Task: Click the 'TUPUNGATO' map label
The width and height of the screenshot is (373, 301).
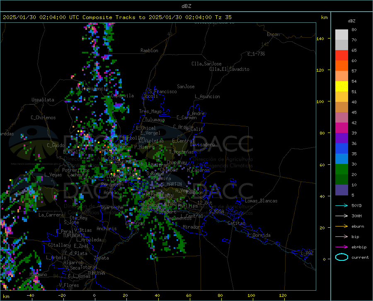Action: (x=74, y=236)
